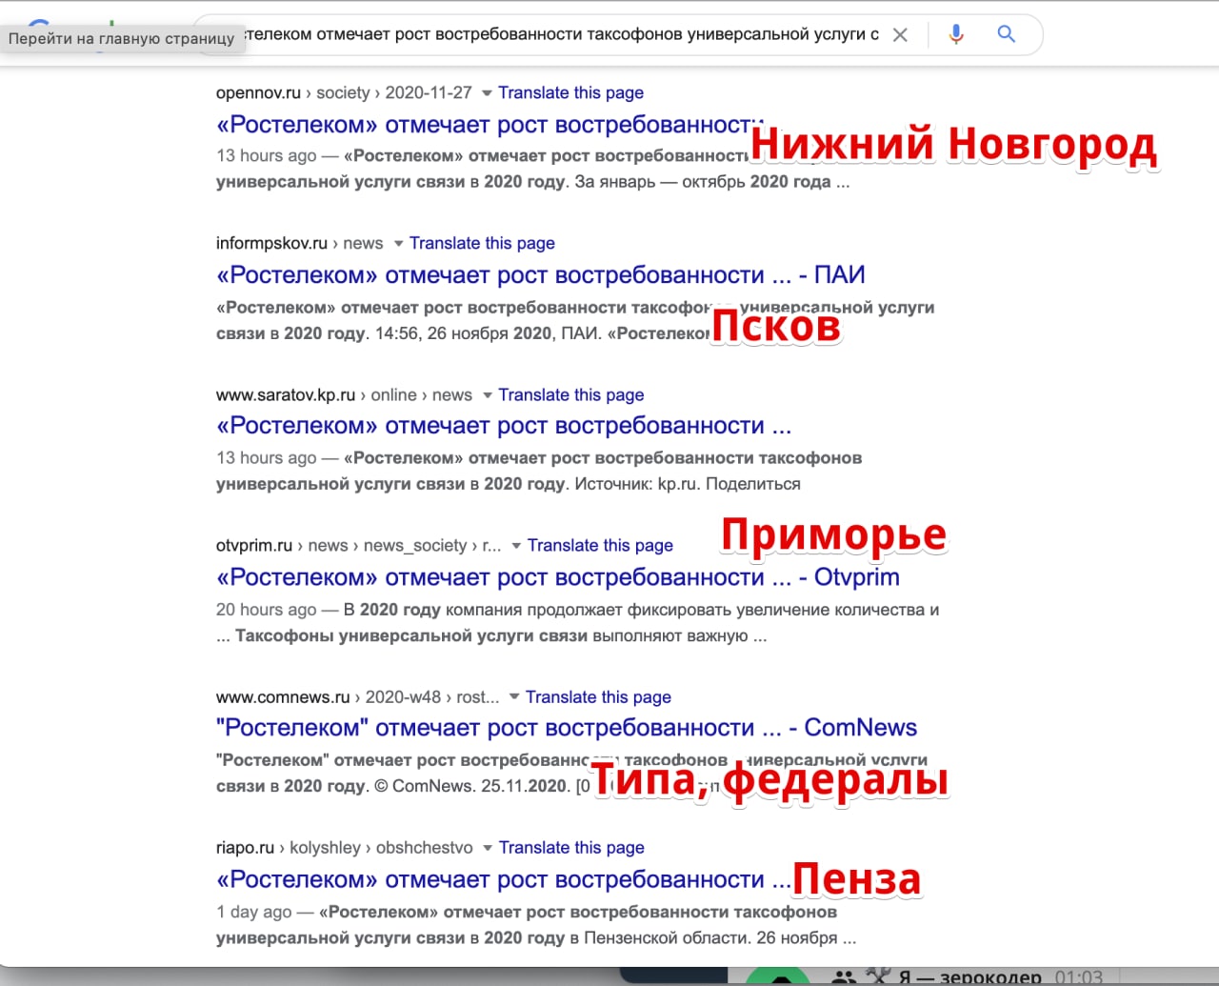
Task: Expand the dropdown arrow next to www.comnews.ru
Action: (514, 697)
